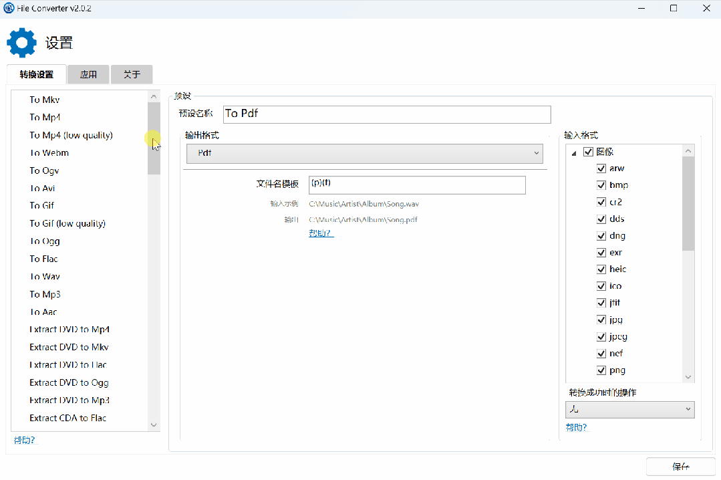Click input format list scroll up arrow
721x480 pixels.
coord(688,152)
